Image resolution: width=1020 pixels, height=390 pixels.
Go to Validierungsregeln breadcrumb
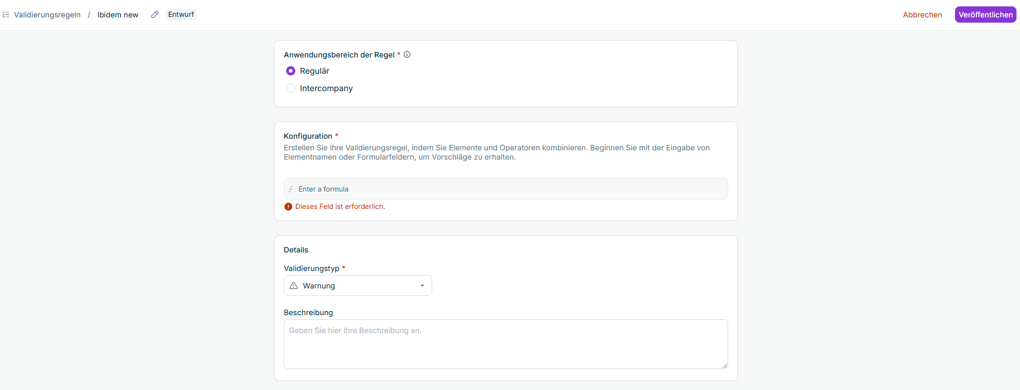47,15
